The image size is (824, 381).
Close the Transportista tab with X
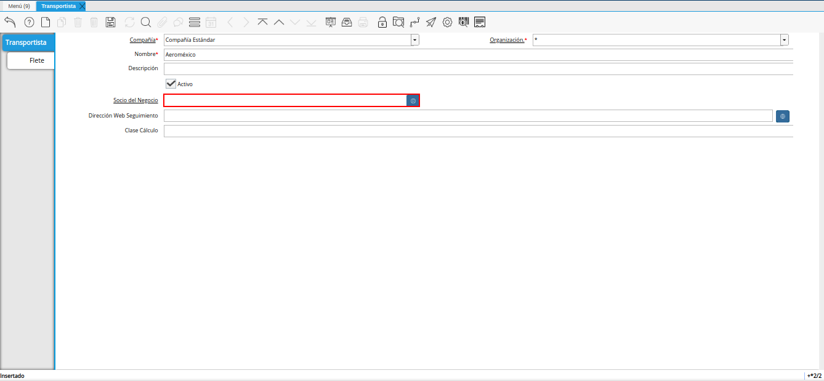83,6
